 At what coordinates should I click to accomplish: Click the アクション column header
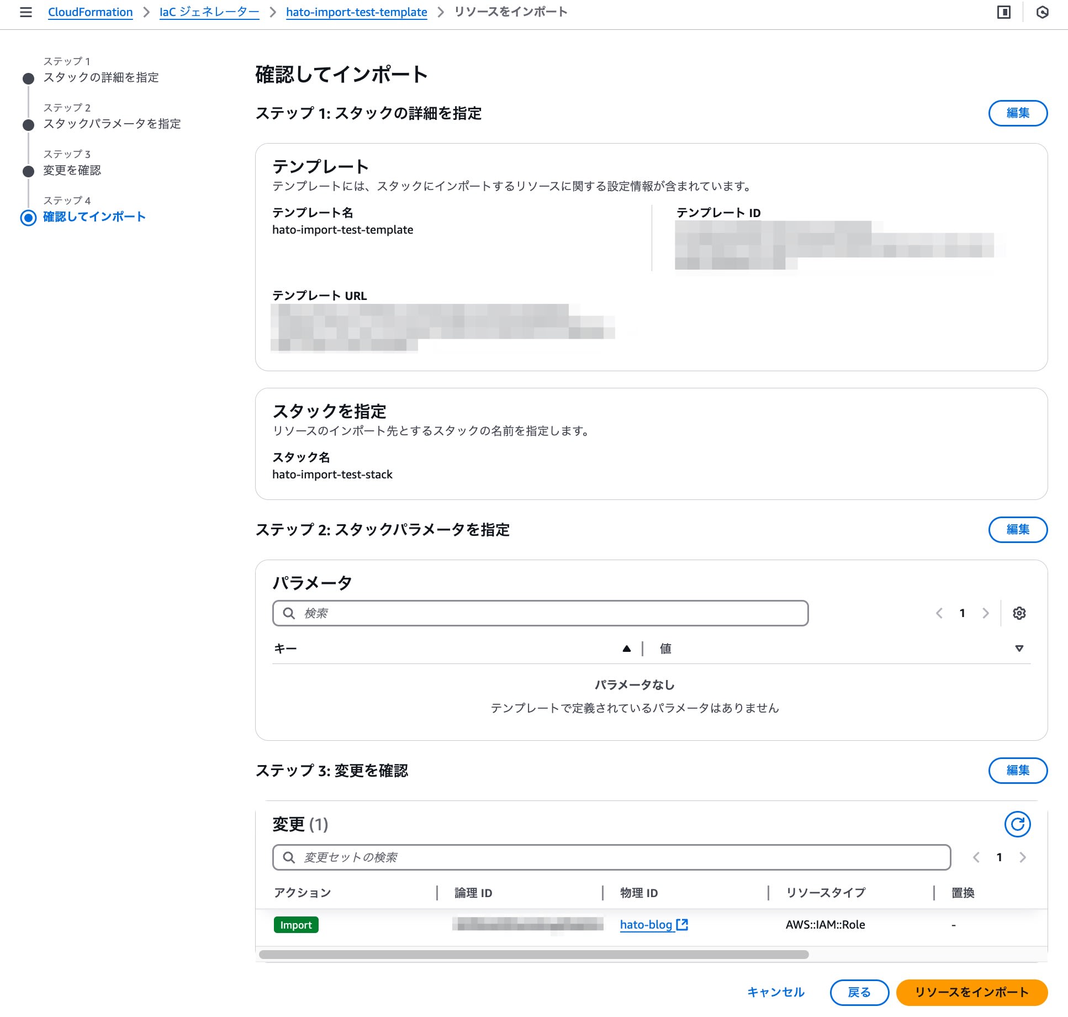coord(303,893)
